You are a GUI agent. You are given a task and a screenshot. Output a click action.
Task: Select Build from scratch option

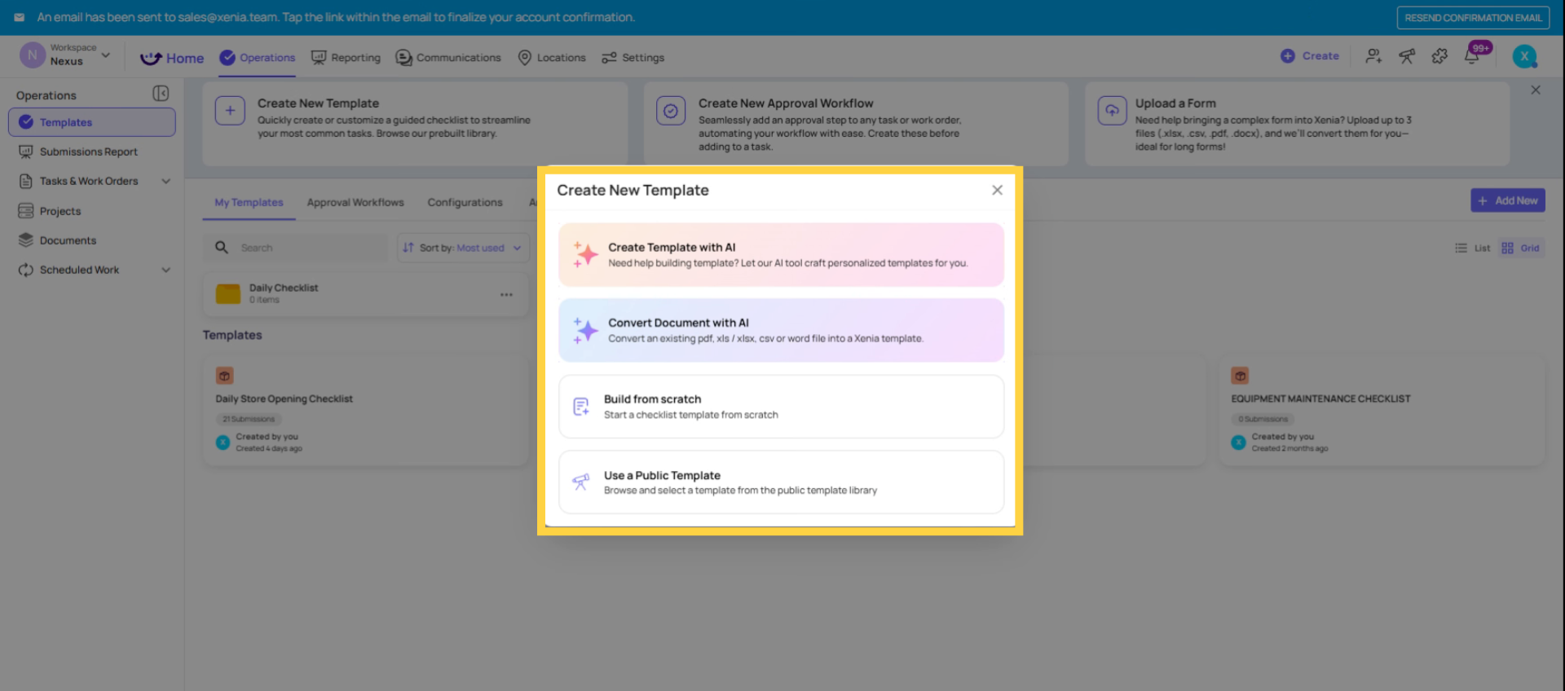coord(781,407)
